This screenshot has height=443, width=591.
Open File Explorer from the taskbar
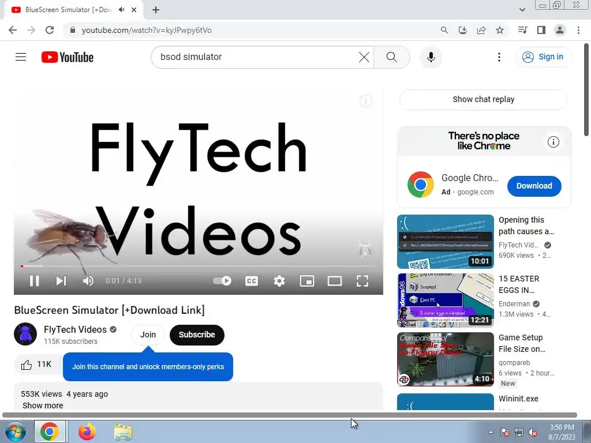123,431
